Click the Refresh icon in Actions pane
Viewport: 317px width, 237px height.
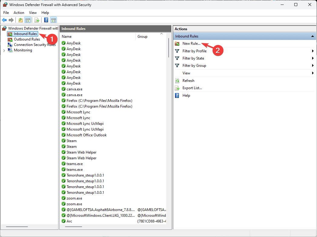pyautogui.click(x=177, y=81)
